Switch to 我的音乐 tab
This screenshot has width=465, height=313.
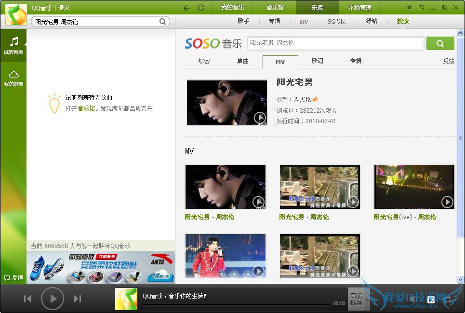(x=232, y=7)
